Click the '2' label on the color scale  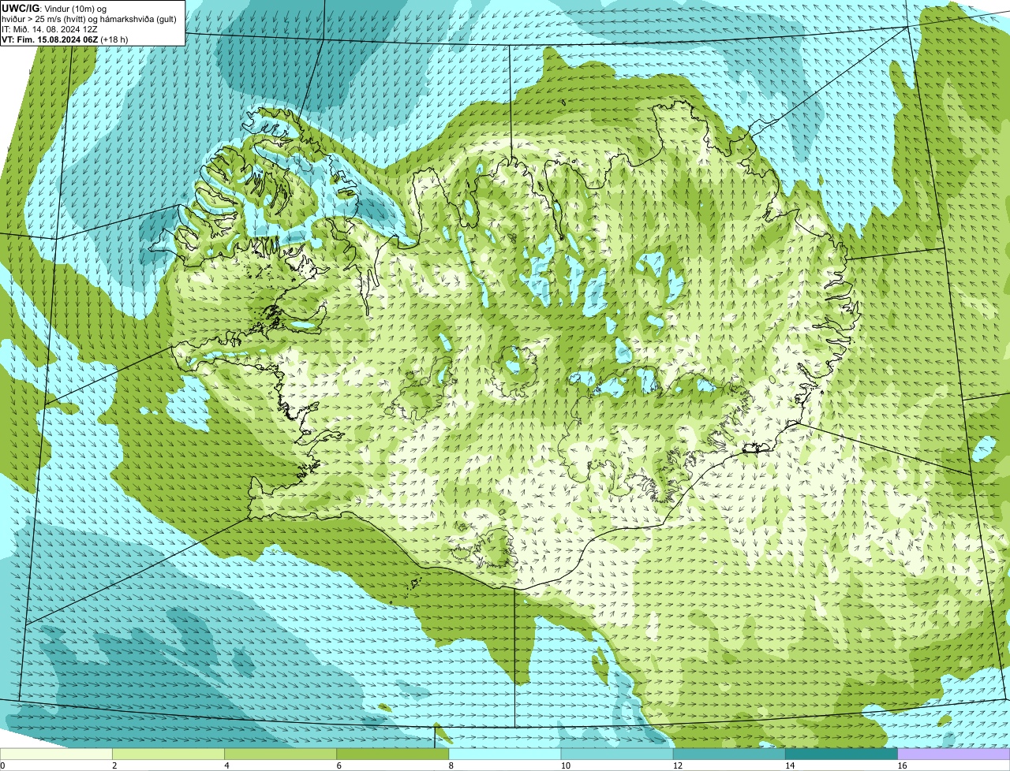click(x=114, y=765)
